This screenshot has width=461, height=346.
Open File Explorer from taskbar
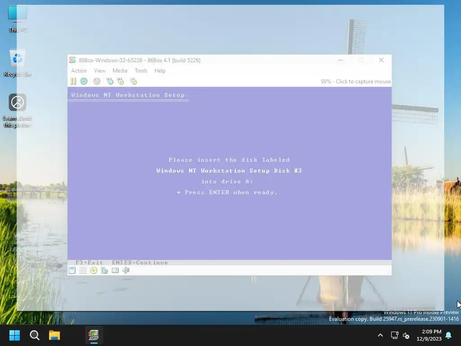[x=54, y=335]
